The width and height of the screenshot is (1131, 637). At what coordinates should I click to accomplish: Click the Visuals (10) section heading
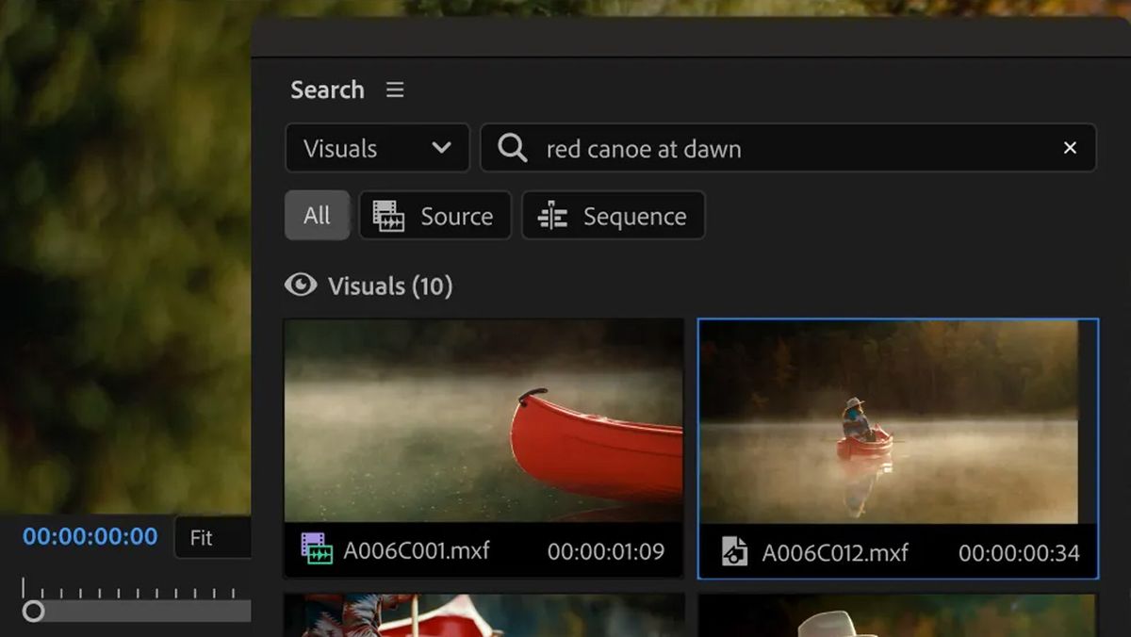[x=390, y=286]
